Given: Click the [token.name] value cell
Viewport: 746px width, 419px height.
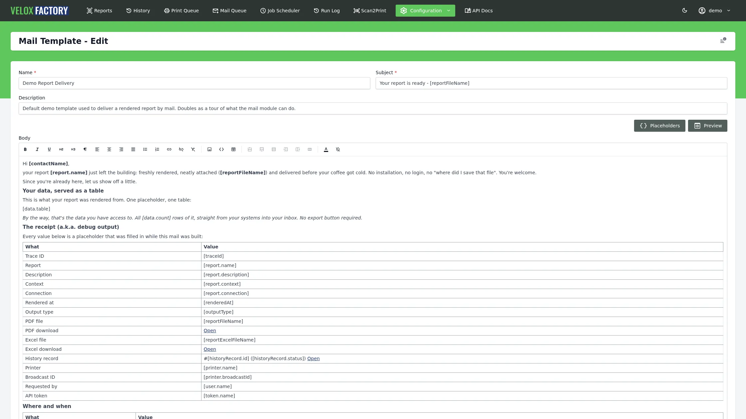Looking at the screenshot, I should [x=462, y=396].
